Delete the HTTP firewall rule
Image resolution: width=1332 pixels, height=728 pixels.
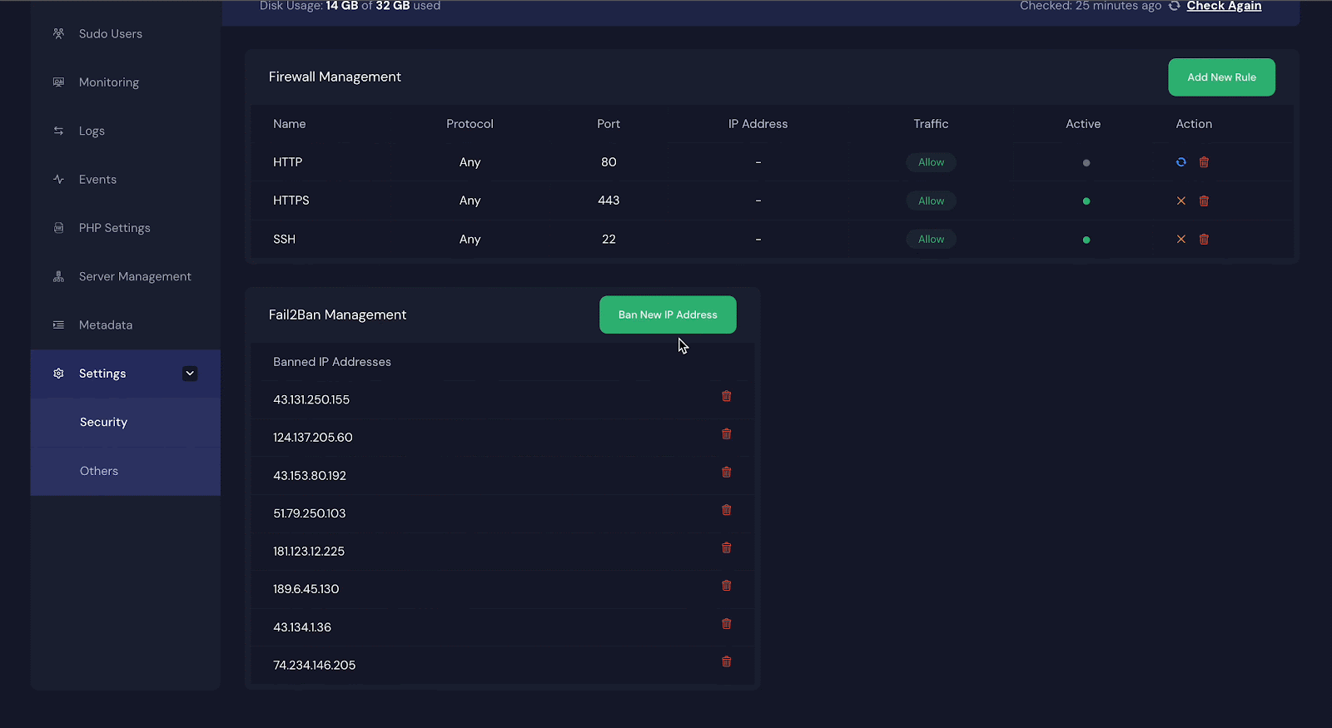point(1204,162)
